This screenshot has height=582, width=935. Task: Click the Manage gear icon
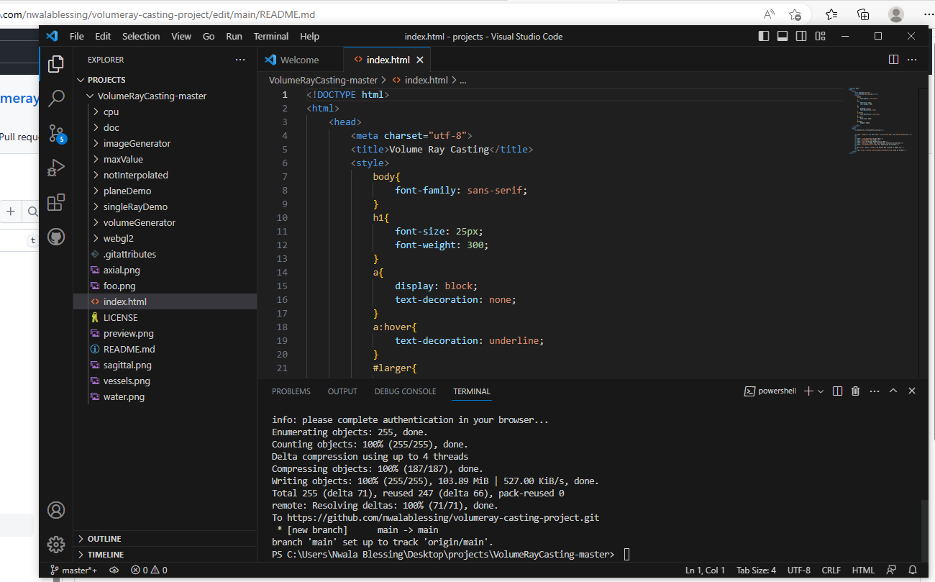pyautogui.click(x=56, y=545)
